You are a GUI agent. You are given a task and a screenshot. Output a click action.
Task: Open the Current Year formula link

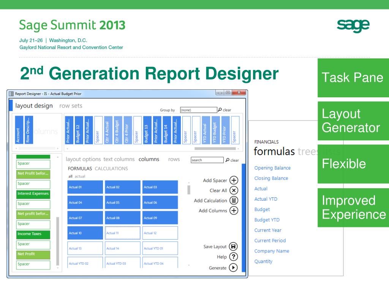(268, 230)
